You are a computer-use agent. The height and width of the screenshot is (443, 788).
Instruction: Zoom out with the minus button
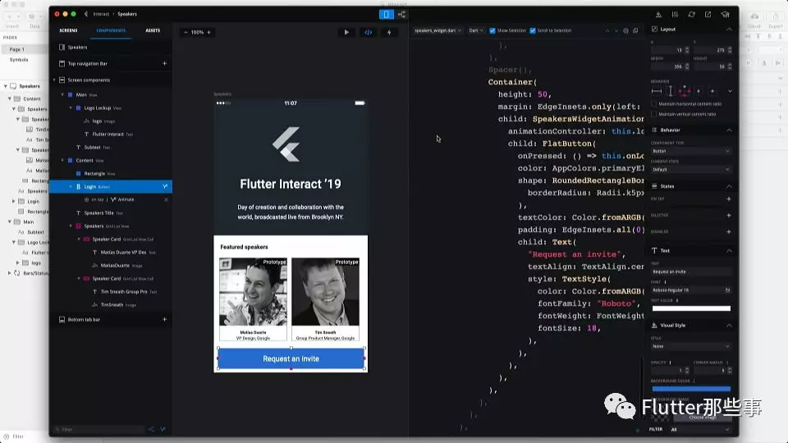point(186,32)
